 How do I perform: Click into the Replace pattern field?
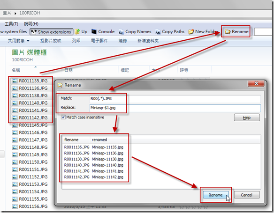[x=175, y=108]
